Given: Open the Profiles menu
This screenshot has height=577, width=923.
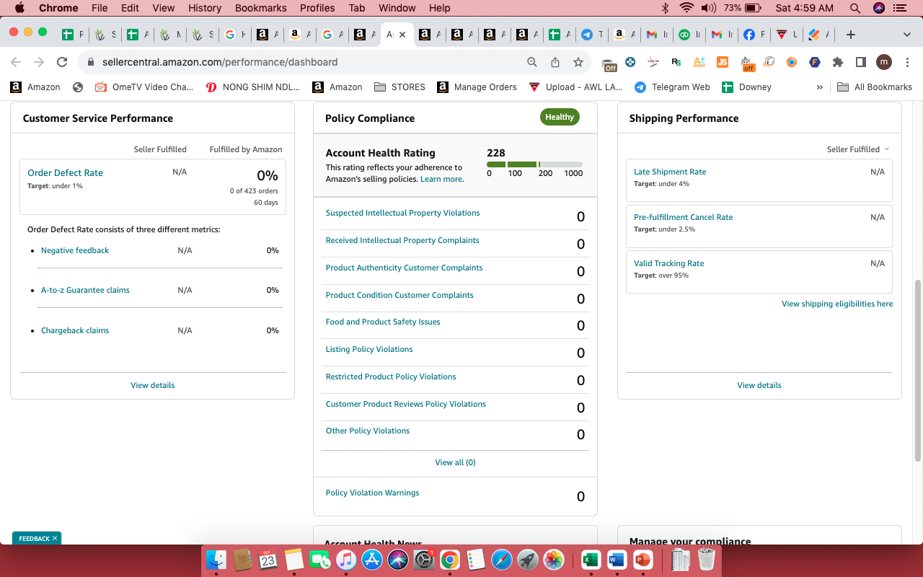Looking at the screenshot, I should tap(317, 8).
